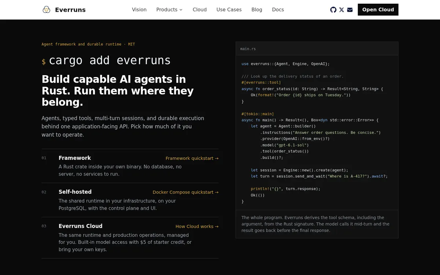The image size is (440, 275).
Task: Click the '.build()?;' code line
Action: click(272, 158)
